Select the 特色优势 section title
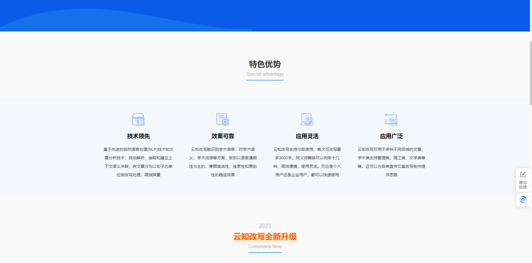 point(265,65)
